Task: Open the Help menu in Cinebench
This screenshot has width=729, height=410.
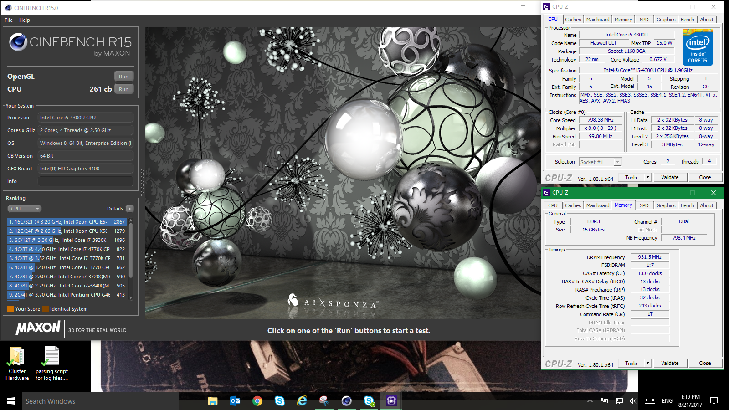Action: [x=25, y=20]
